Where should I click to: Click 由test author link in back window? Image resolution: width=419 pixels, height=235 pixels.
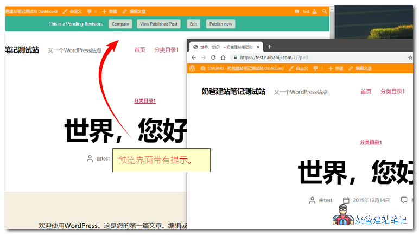[x=103, y=159]
